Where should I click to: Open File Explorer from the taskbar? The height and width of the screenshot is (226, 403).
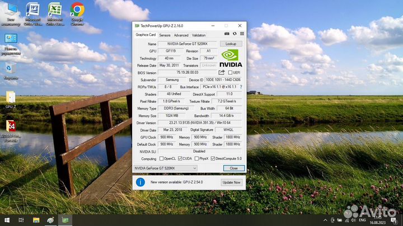pos(36,220)
